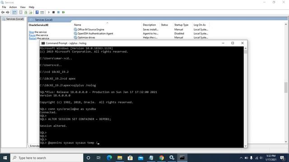Select Services (Local) in the console tree
This screenshot has height=162, width=289.
tap(15, 19)
